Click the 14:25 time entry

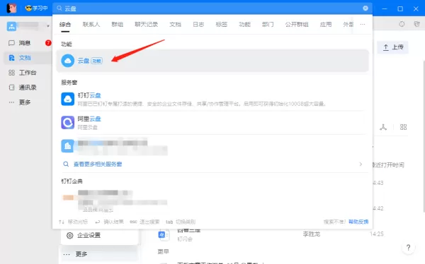[377, 234]
